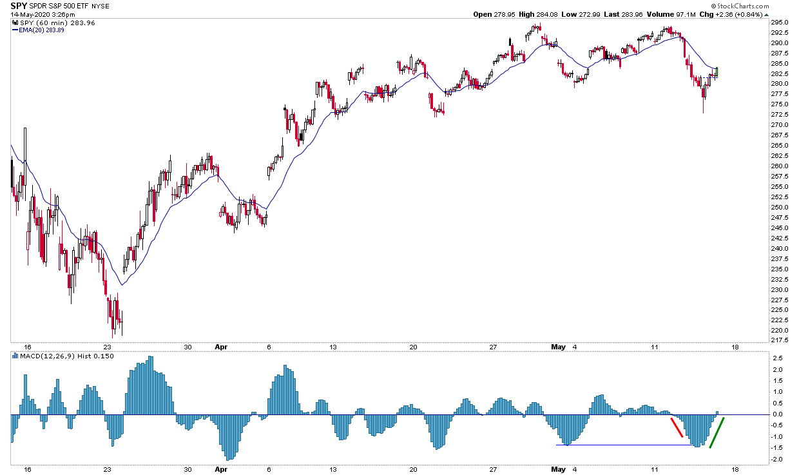Select the Apr label on the price panel date axis
Image resolution: width=799 pixels, height=475 pixels.
point(221,347)
